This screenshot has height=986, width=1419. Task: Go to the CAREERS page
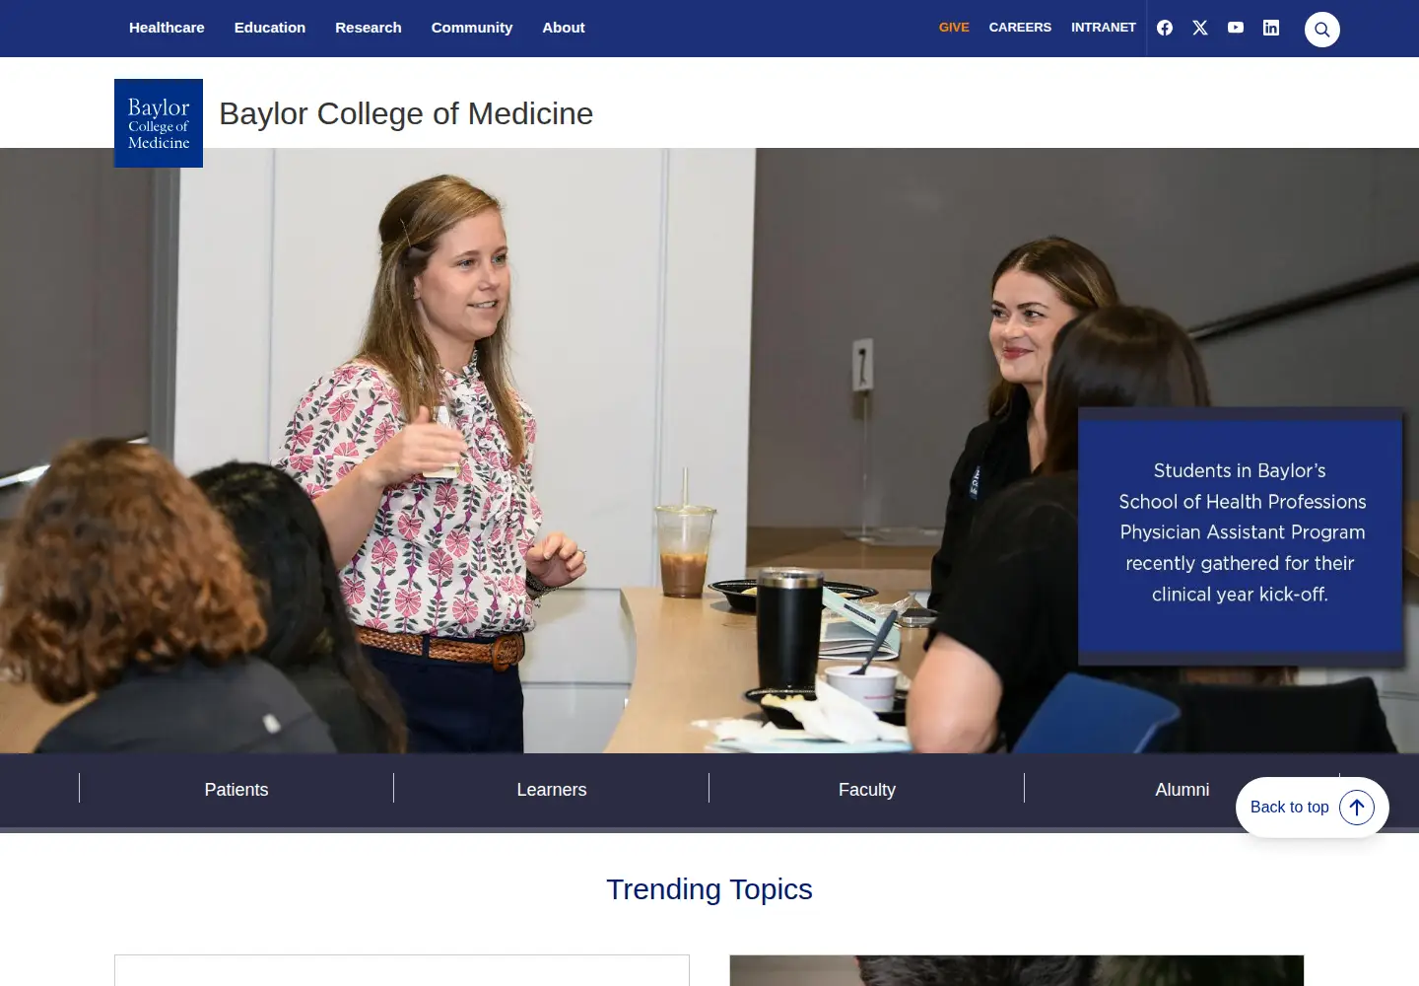[1020, 28]
